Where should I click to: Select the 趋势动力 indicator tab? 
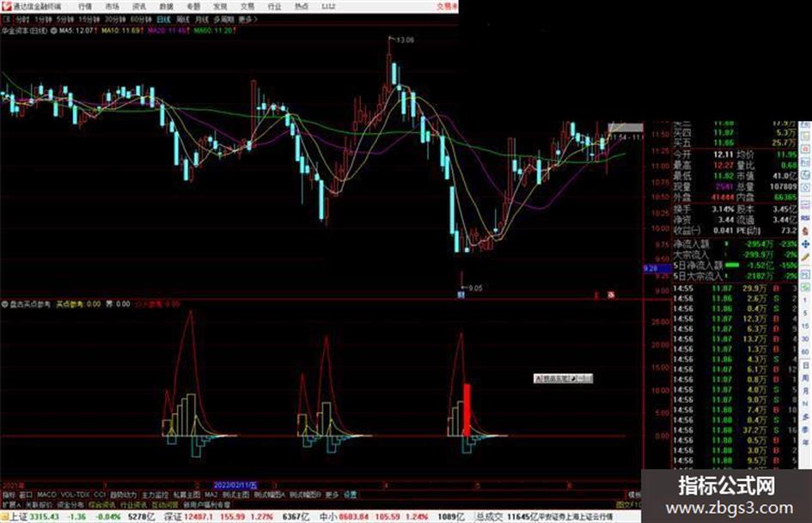pyautogui.click(x=123, y=495)
